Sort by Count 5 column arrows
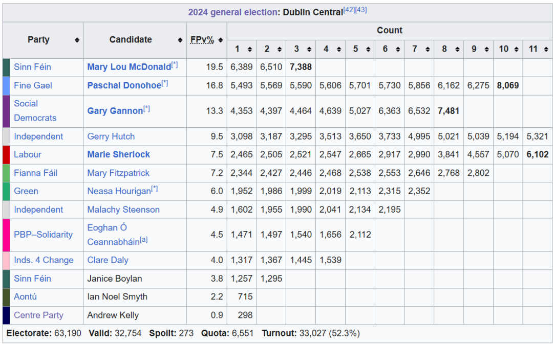This screenshot has height=345, width=555. pos(369,49)
